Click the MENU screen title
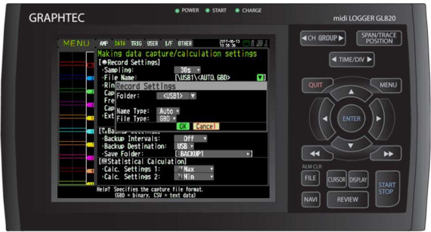The height and width of the screenshot is (232, 431). (x=76, y=43)
